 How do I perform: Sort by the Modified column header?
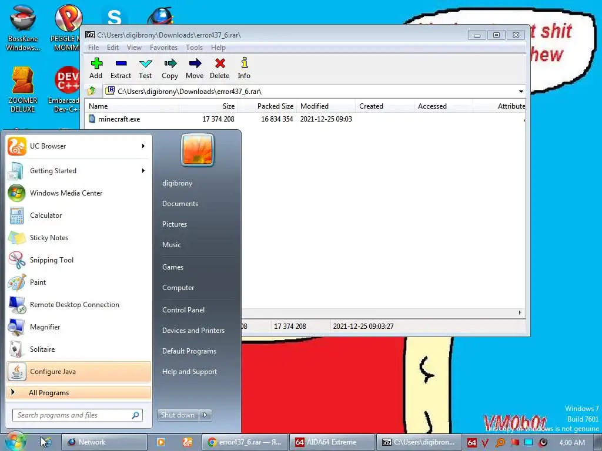326,106
